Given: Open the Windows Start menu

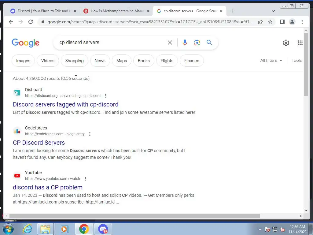Looking at the screenshot, I should pyautogui.click(x=8, y=229).
